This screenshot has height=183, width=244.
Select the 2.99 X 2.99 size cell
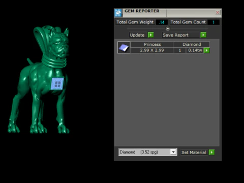click(152, 50)
